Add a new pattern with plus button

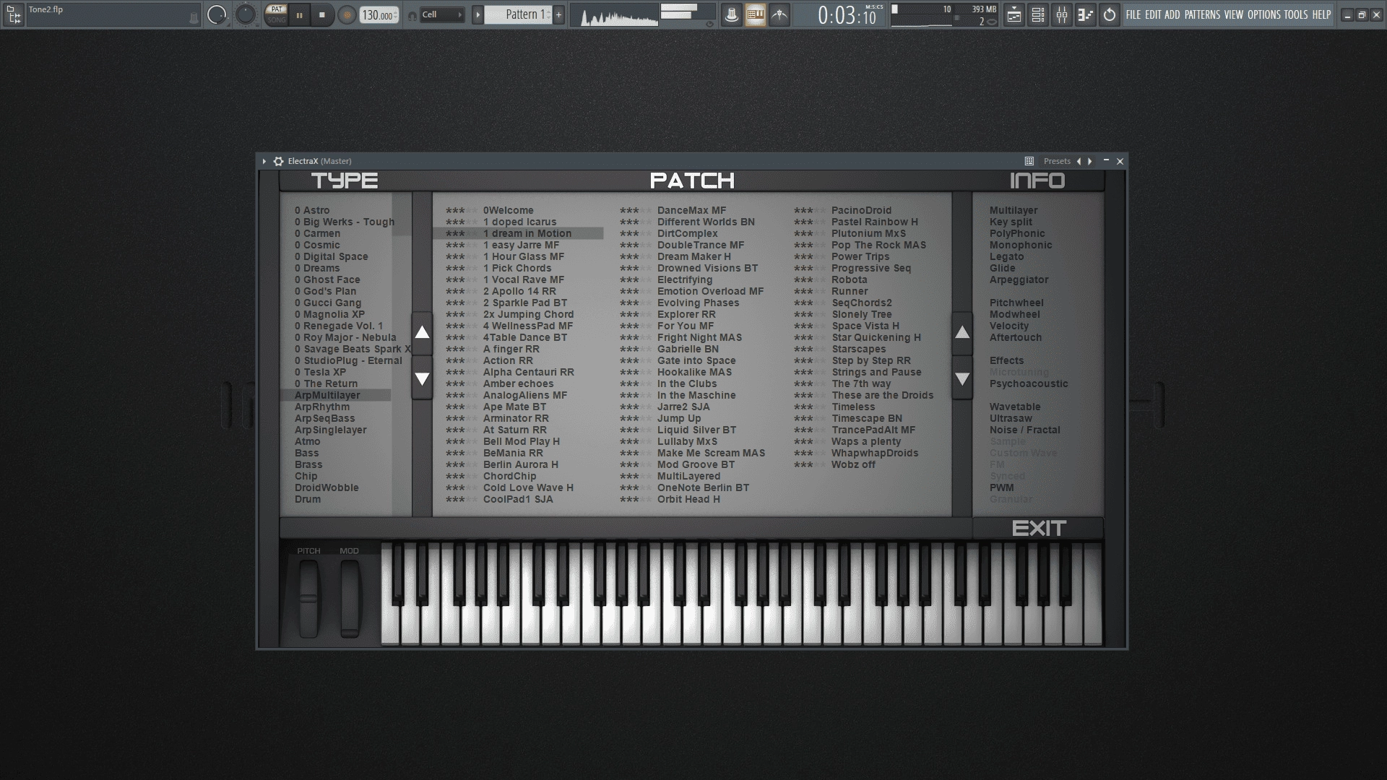point(558,14)
